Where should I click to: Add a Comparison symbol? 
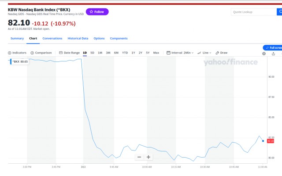41,53
